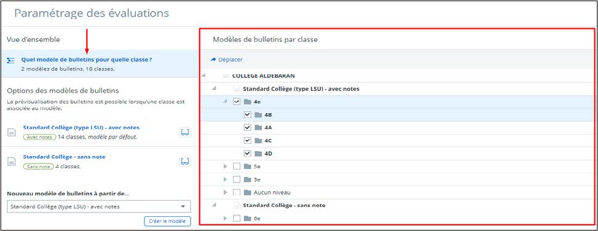Screen dimensions: 598x231
Task: Click the folder icon of 6e
Action: pyautogui.click(x=247, y=219)
